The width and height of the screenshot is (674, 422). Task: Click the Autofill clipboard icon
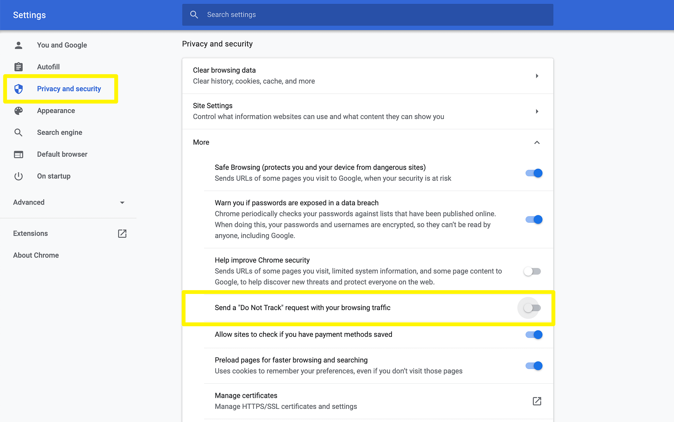point(19,67)
